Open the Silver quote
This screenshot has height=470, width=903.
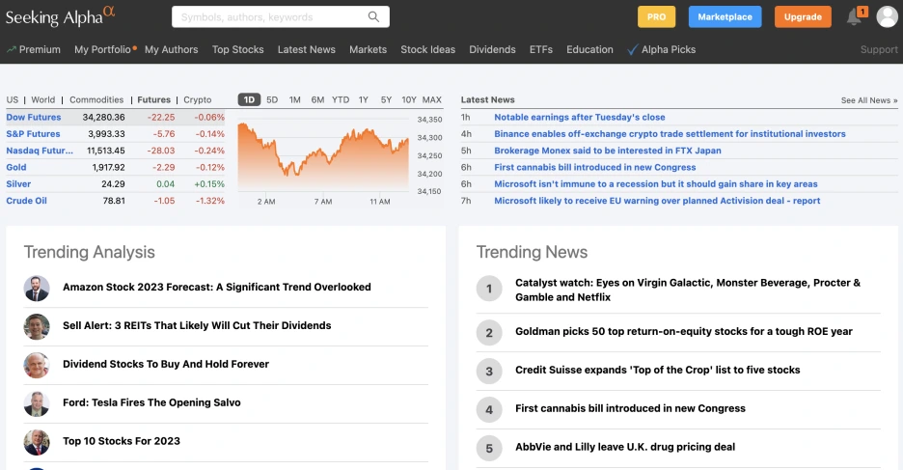point(18,183)
